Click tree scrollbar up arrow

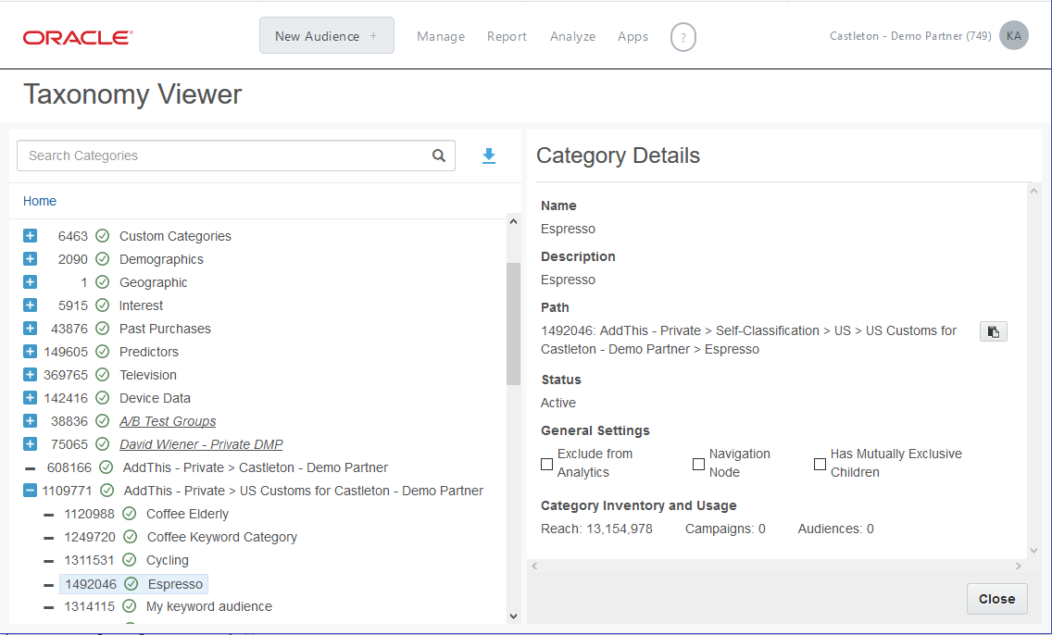tap(513, 221)
